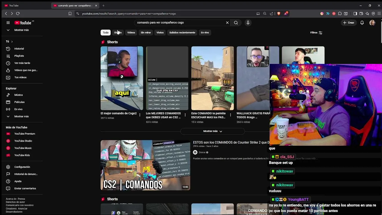The height and width of the screenshot is (215, 382).
Task: Select the Shorts filter chip
Action: (x=118, y=33)
